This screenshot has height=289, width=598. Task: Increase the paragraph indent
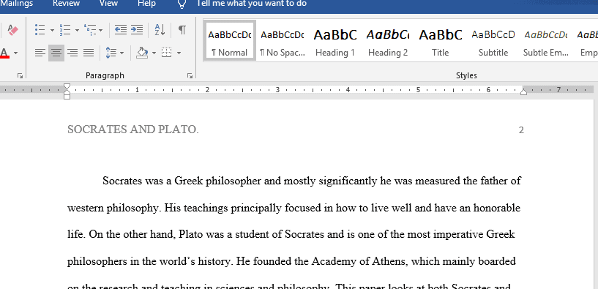[x=137, y=30]
